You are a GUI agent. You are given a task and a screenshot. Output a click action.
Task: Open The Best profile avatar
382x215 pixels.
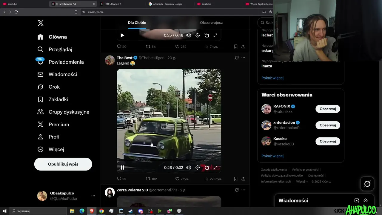pyautogui.click(x=110, y=60)
